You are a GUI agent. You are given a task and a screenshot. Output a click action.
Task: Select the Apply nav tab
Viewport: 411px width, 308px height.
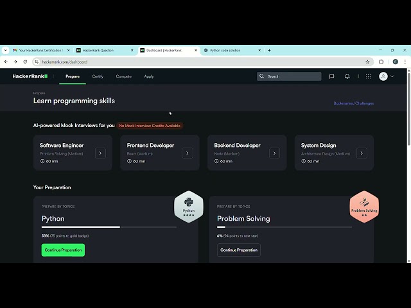point(149,76)
